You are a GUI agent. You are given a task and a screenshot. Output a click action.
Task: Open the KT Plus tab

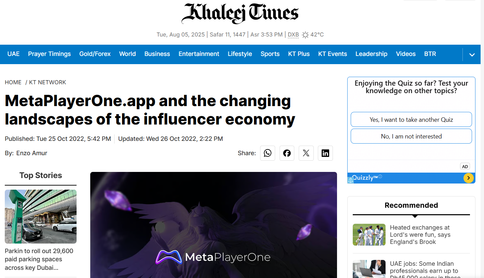[x=299, y=54]
